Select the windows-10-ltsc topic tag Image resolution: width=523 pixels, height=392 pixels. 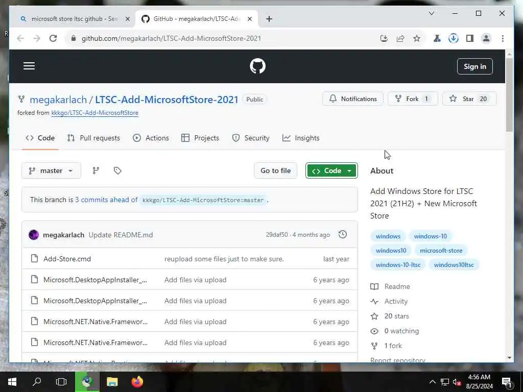(x=398, y=265)
